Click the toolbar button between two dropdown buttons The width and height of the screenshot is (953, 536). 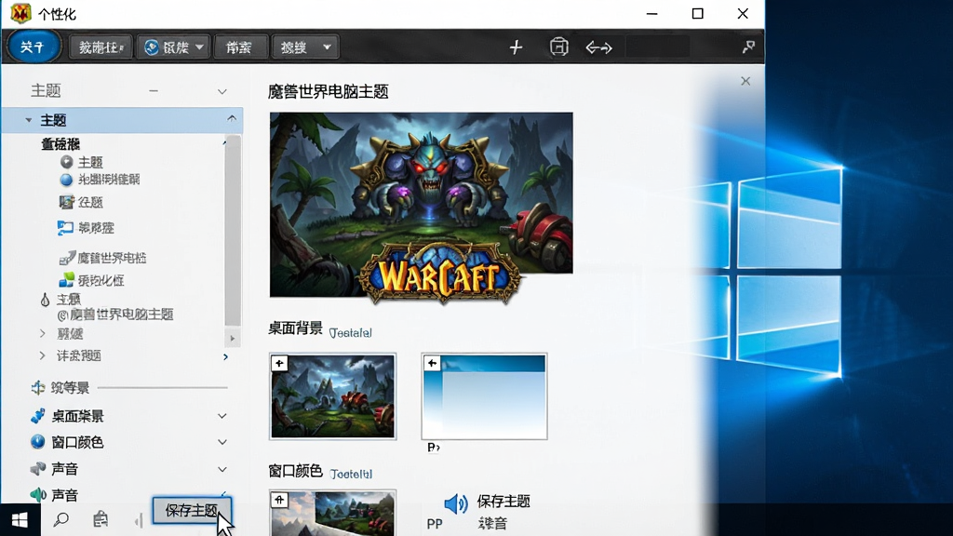pyautogui.click(x=239, y=47)
